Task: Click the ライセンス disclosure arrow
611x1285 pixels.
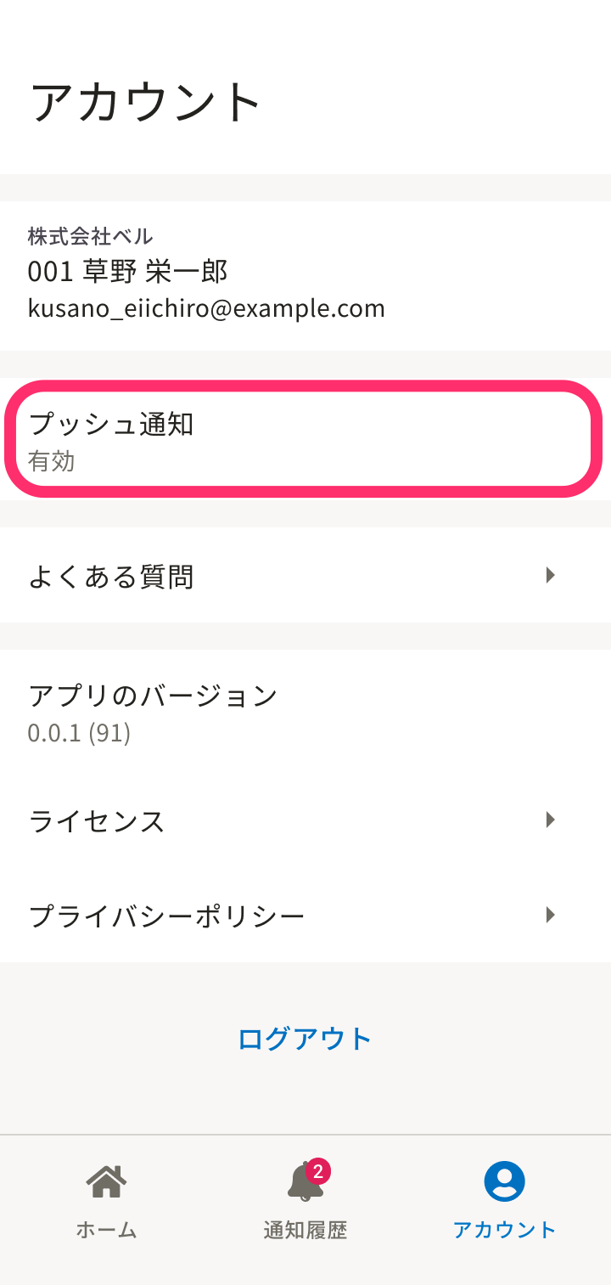Action: click(551, 820)
